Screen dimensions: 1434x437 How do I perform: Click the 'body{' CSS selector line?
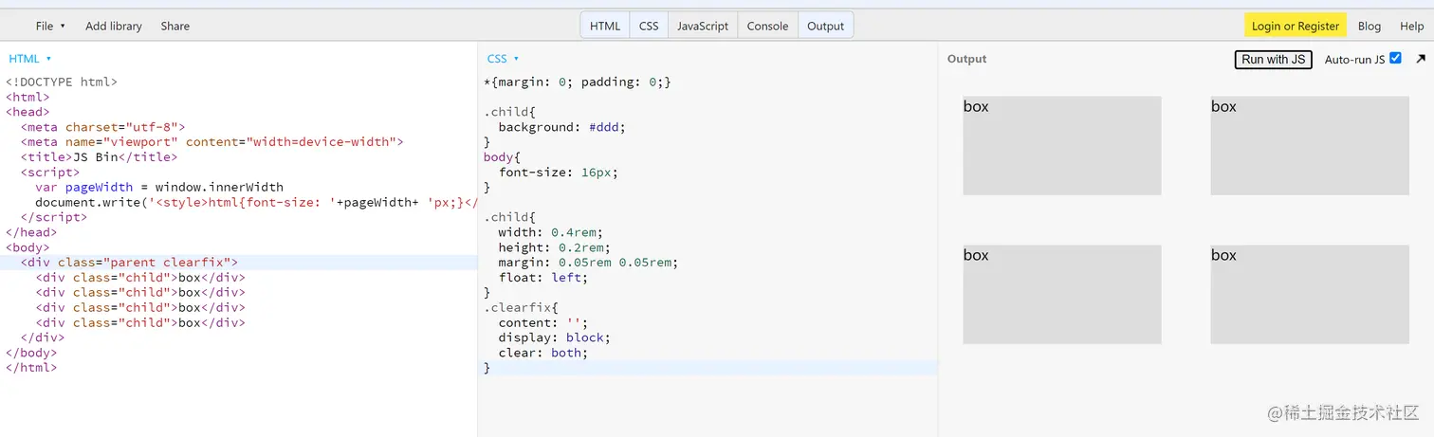point(503,157)
